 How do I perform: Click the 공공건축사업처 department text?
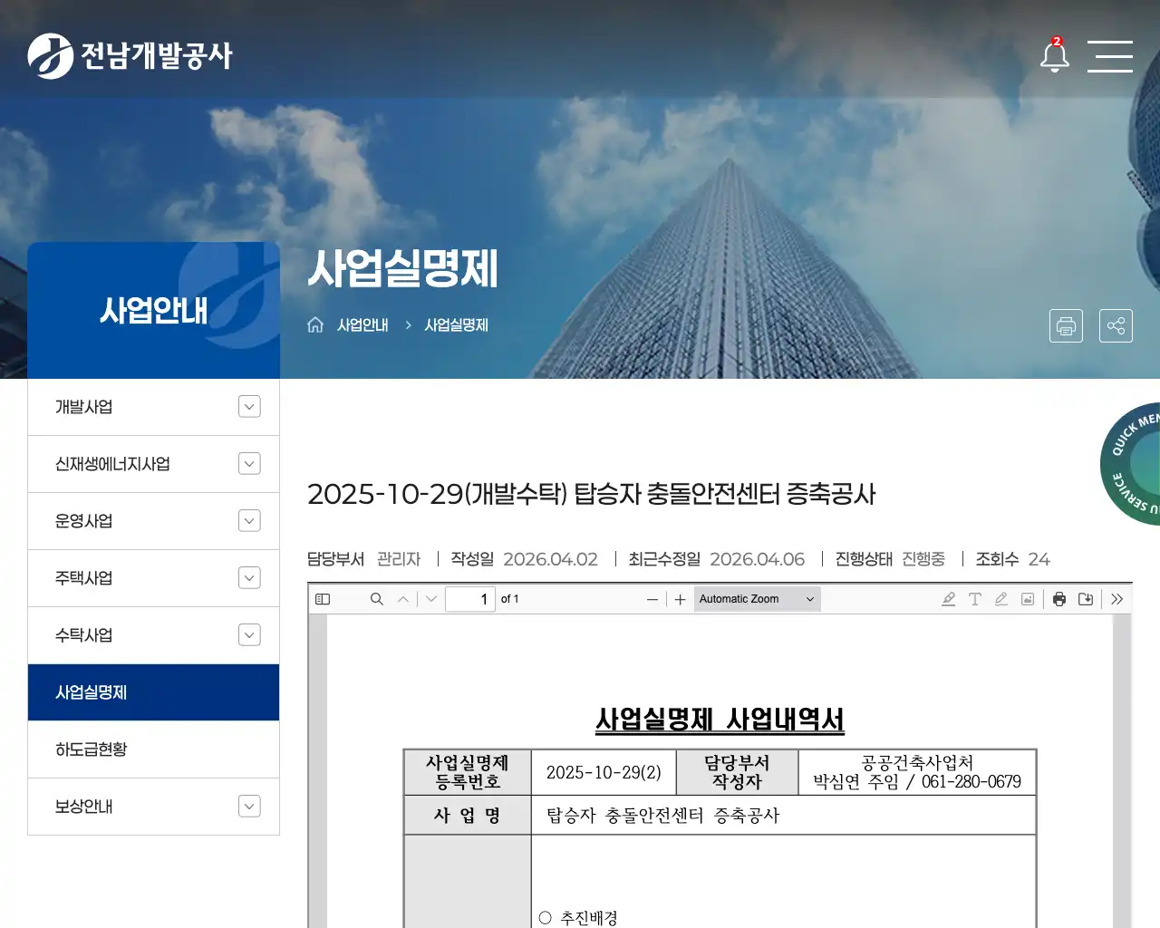[917, 762]
